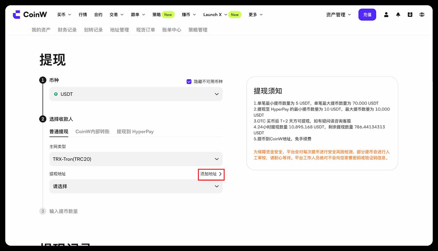Open the USDT currency dropdown
Viewport: 438px width, 251px height.
coord(136,94)
